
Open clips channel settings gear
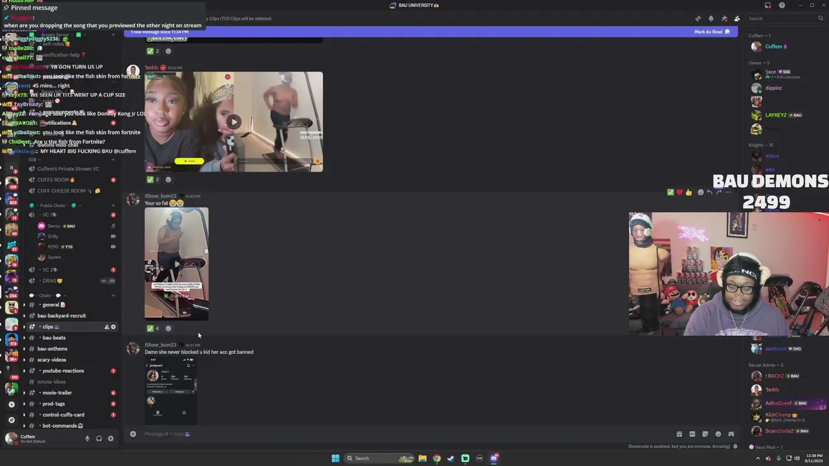[x=113, y=327]
